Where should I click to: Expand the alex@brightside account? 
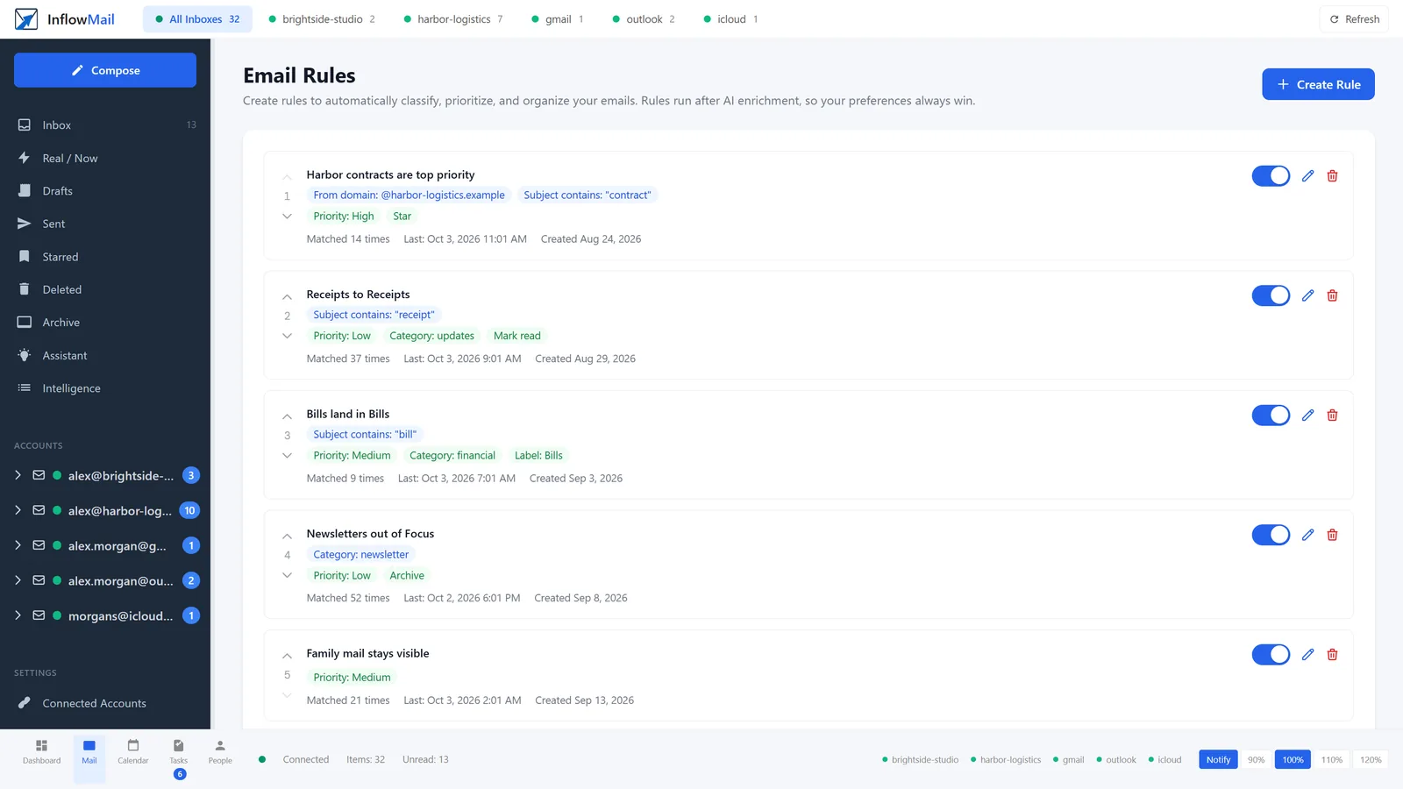click(18, 475)
